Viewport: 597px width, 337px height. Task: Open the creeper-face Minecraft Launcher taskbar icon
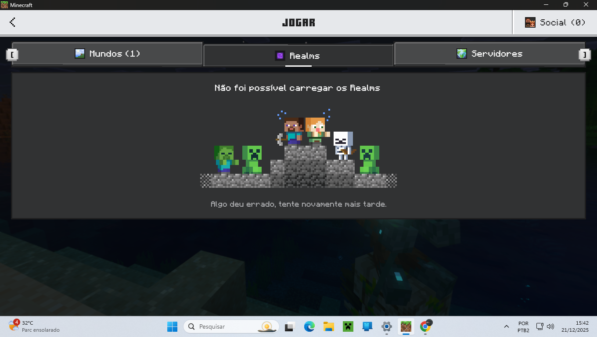(x=348, y=326)
